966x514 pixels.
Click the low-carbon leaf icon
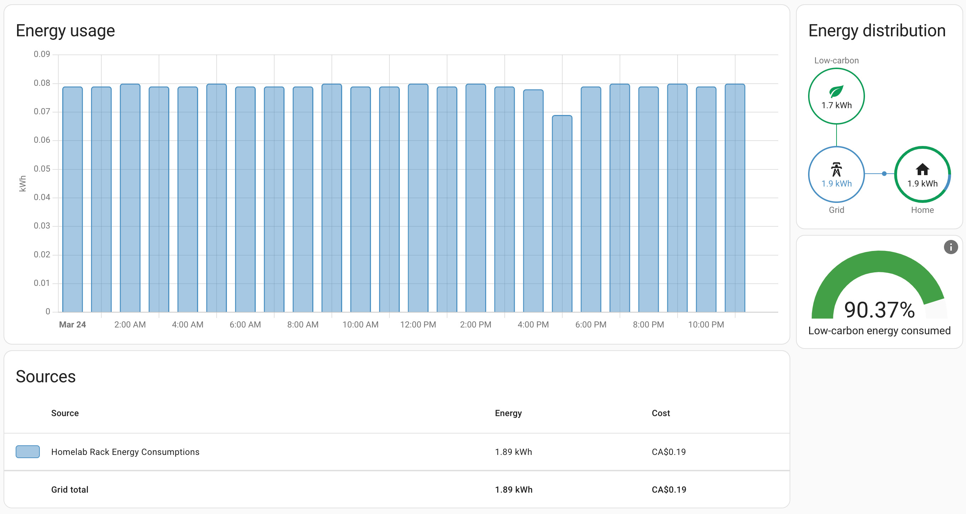[x=836, y=91]
